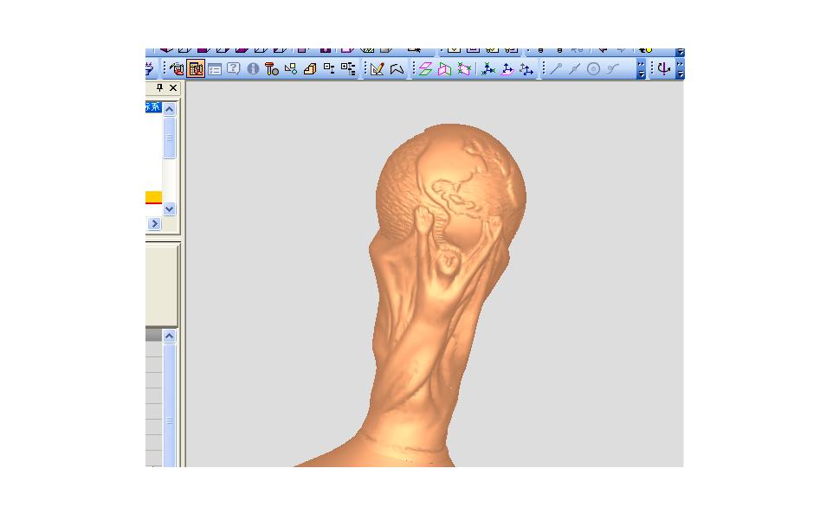Click the rotate-about-axis icon at toolbar end

tap(663, 68)
